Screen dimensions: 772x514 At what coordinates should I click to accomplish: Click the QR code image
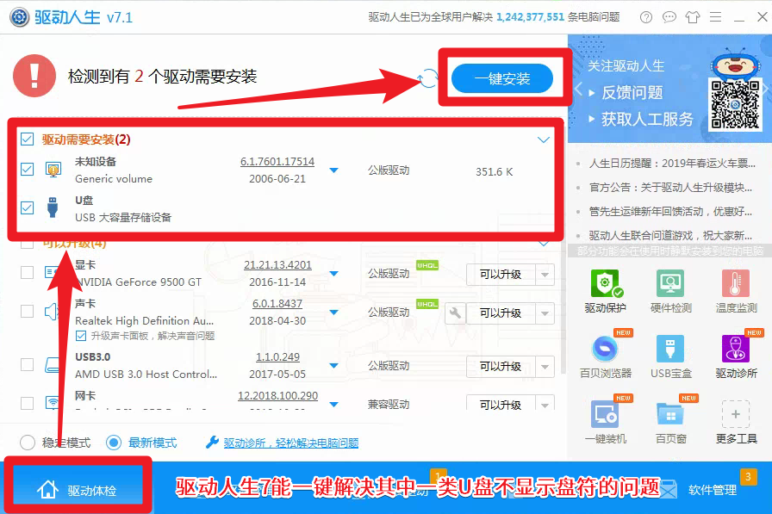(735, 104)
